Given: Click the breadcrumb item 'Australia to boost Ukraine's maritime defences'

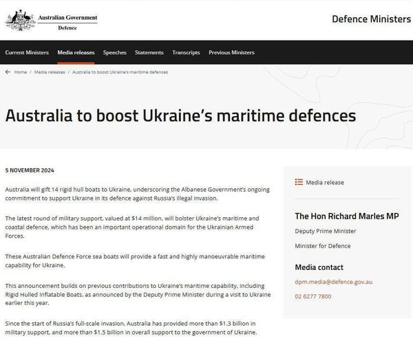Looking at the screenshot, I should click(120, 72).
